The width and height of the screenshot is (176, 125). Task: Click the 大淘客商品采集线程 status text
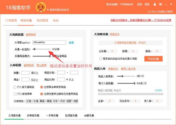(x=130, y=43)
